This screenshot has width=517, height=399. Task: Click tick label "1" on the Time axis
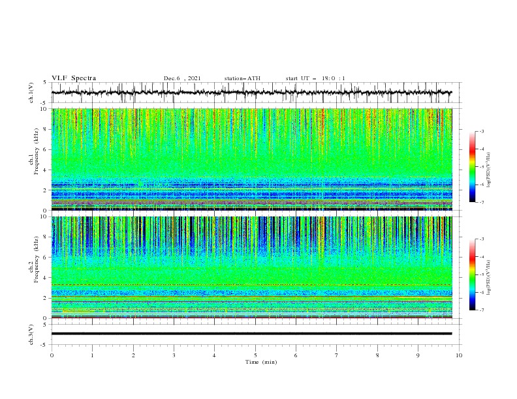pos(92,355)
